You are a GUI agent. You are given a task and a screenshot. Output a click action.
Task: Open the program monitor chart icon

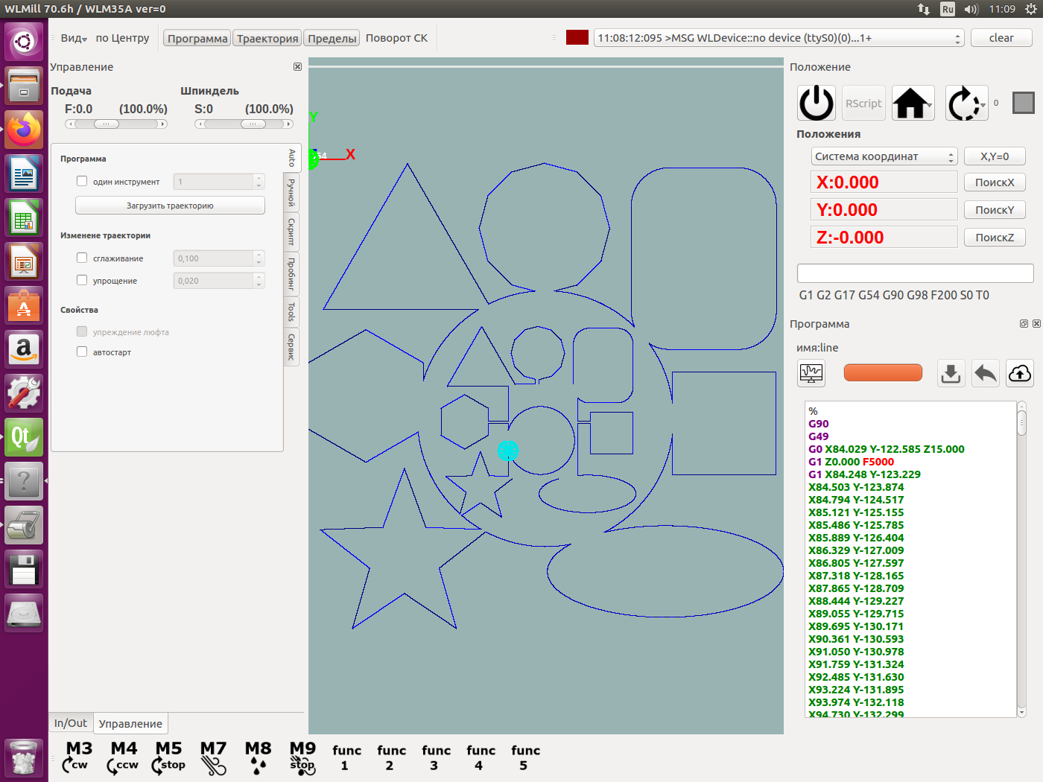point(811,372)
